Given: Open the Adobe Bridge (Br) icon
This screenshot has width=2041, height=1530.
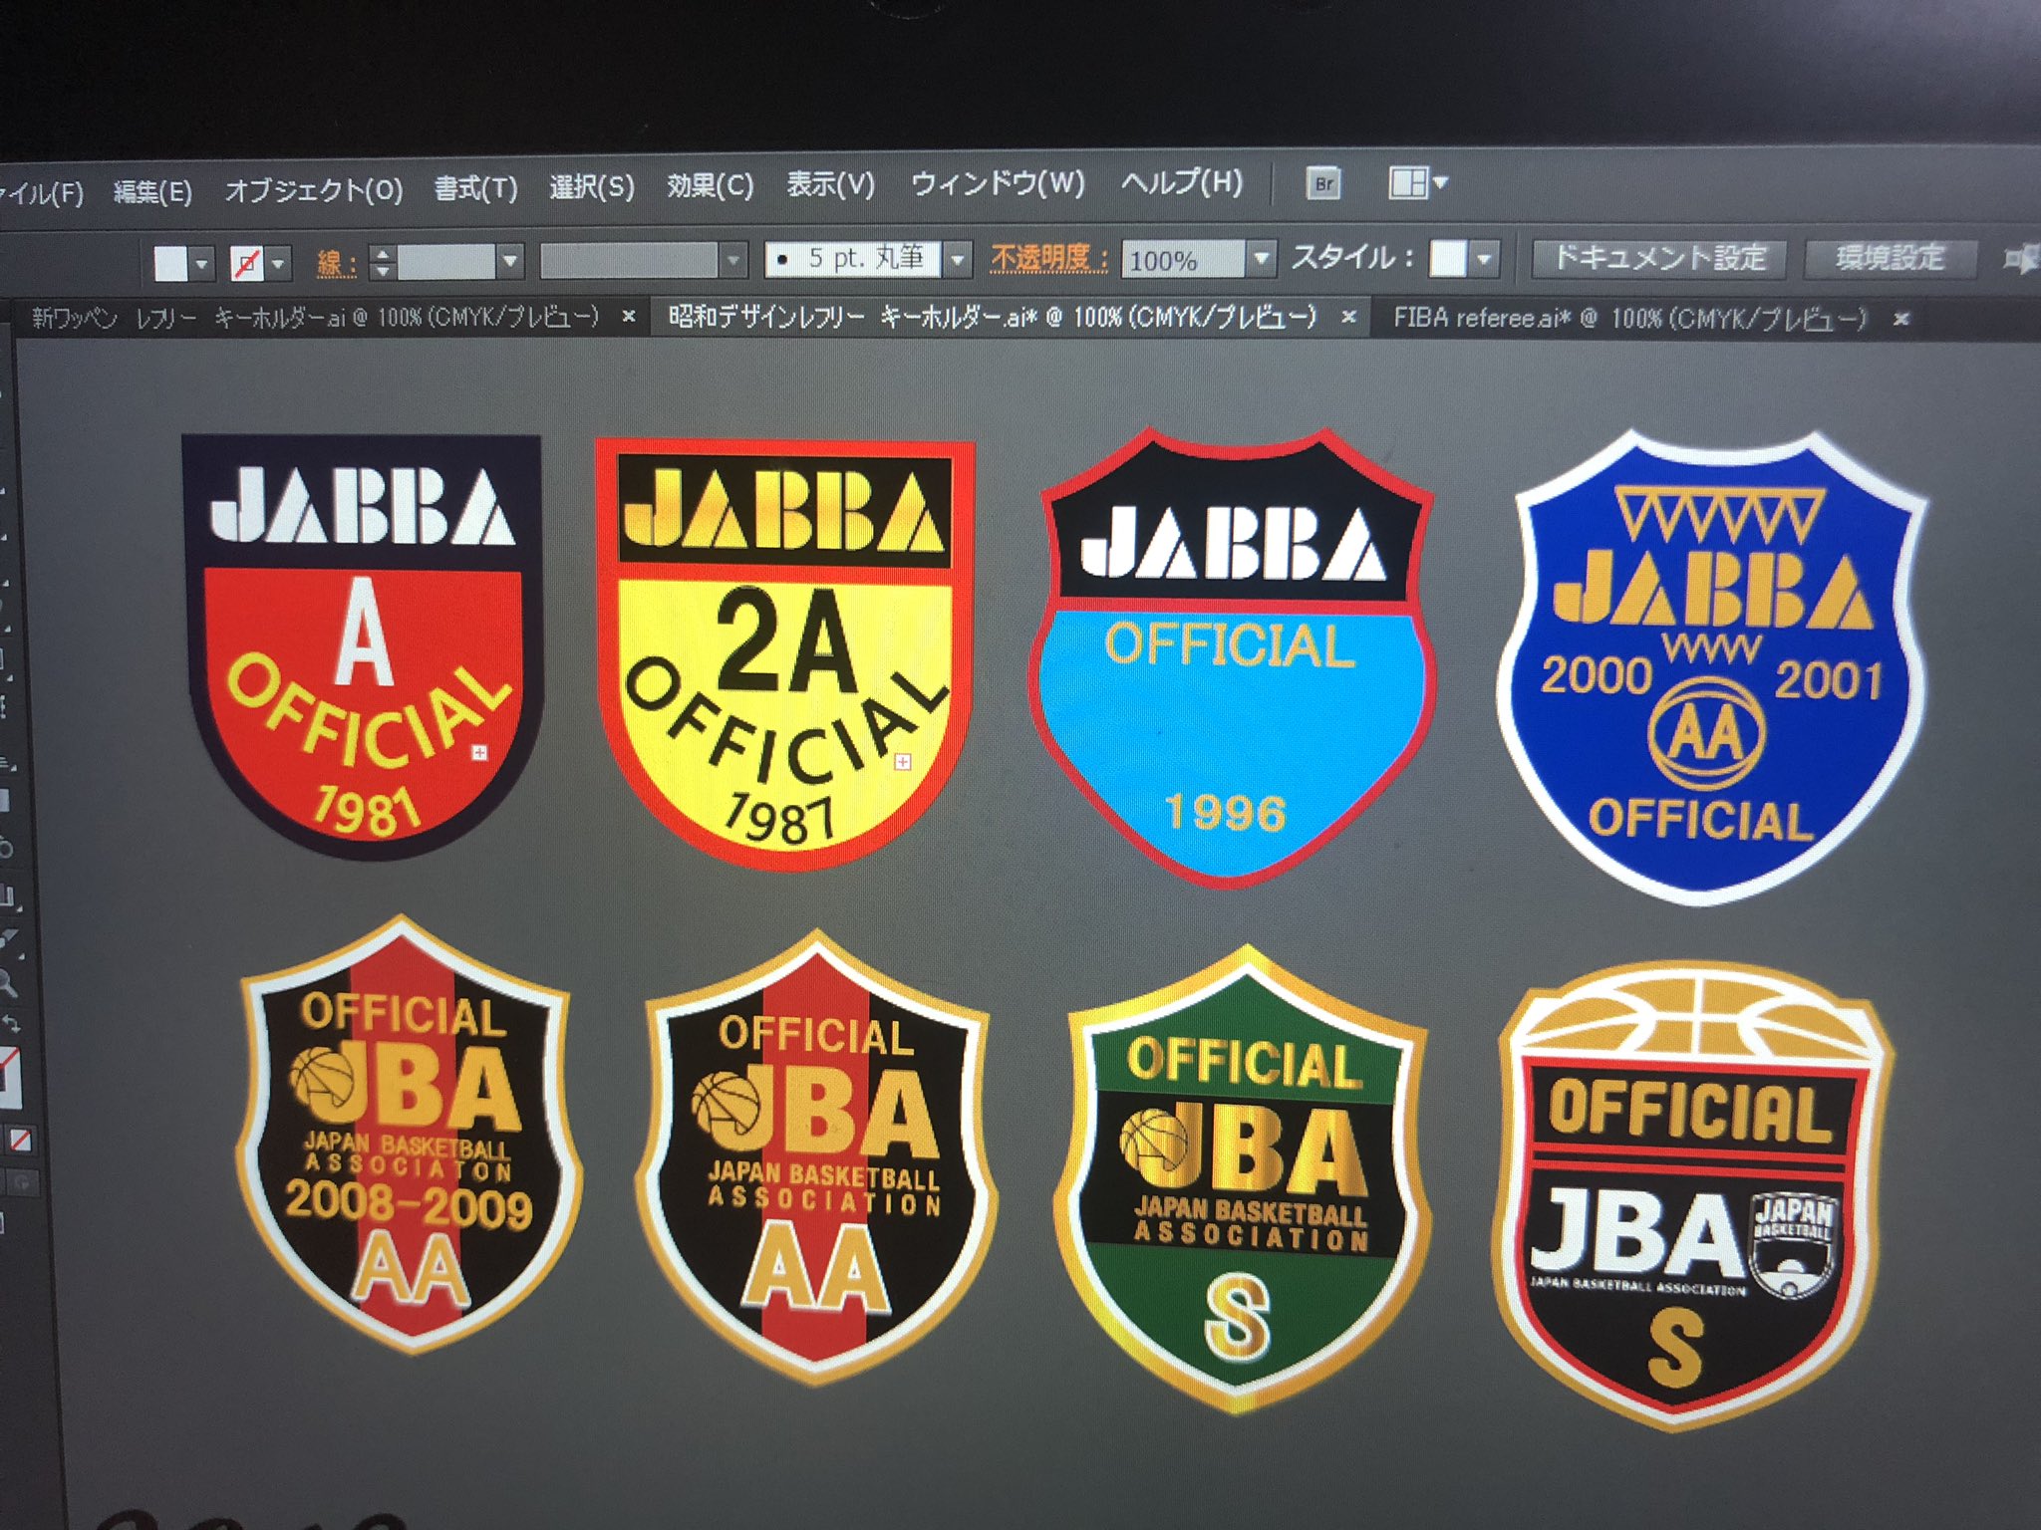Looking at the screenshot, I should [x=1323, y=184].
